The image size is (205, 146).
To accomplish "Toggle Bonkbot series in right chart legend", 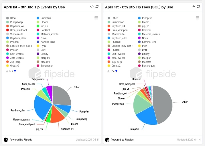I will point(146,30).
